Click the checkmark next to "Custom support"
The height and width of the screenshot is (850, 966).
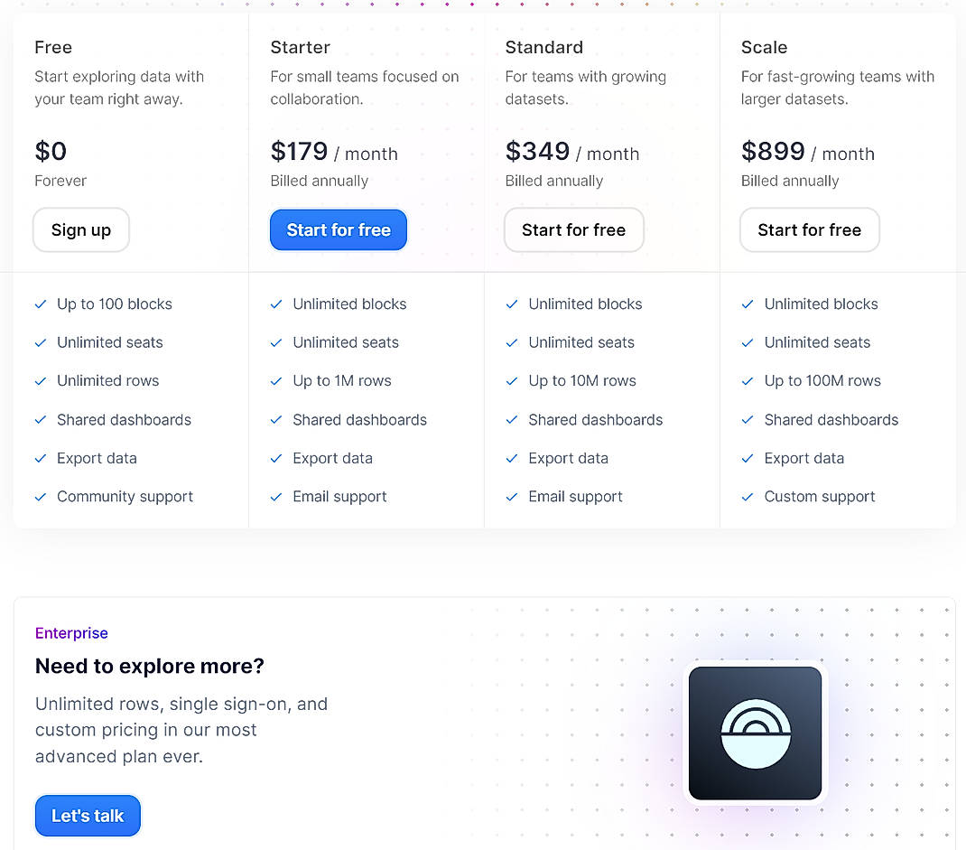(x=748, y=497)
